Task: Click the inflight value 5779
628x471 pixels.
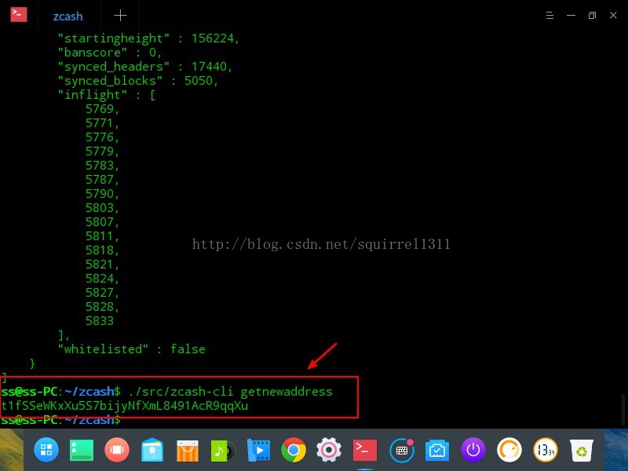Action: pyautogui.click(x=102, y=152)
